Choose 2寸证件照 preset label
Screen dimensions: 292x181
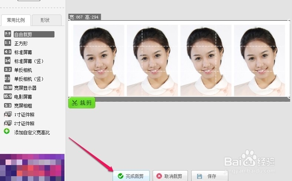(24, 124)
